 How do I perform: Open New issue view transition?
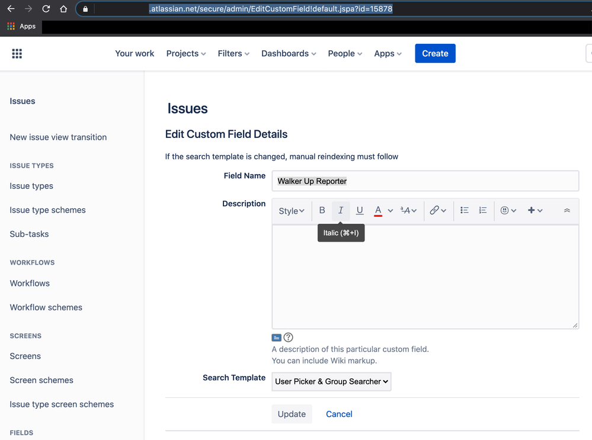[x=58, y=137]
